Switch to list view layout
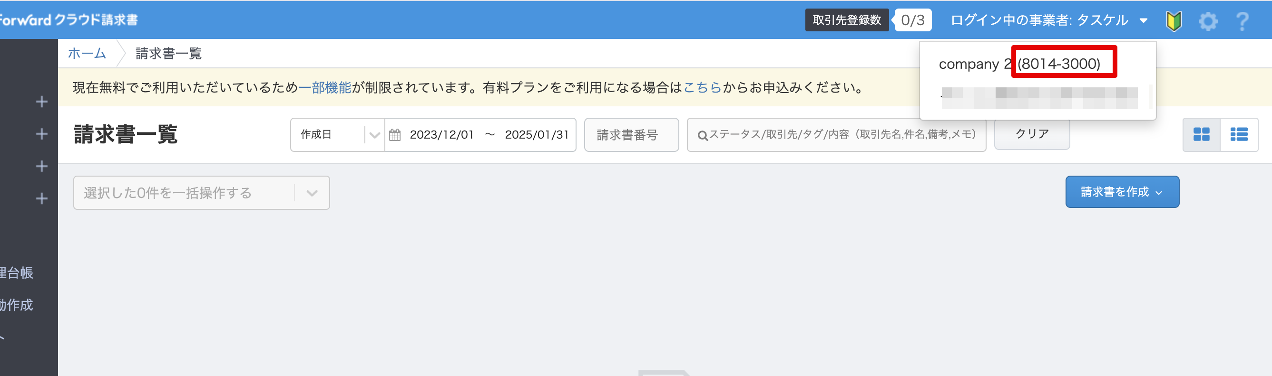Viewport: 1272px width, 376px height. 1239,134
